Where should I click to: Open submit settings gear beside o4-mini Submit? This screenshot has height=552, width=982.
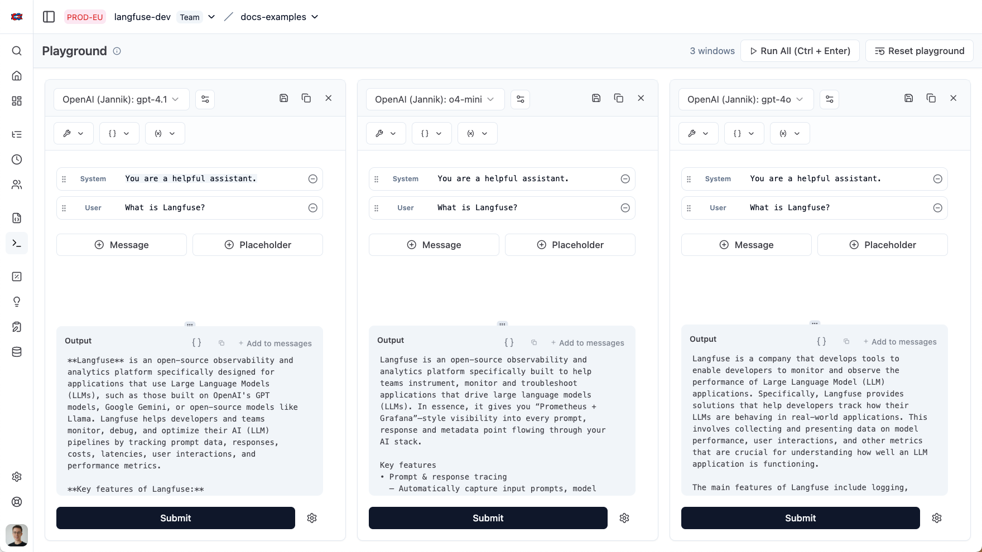click(x=624, y=518)
